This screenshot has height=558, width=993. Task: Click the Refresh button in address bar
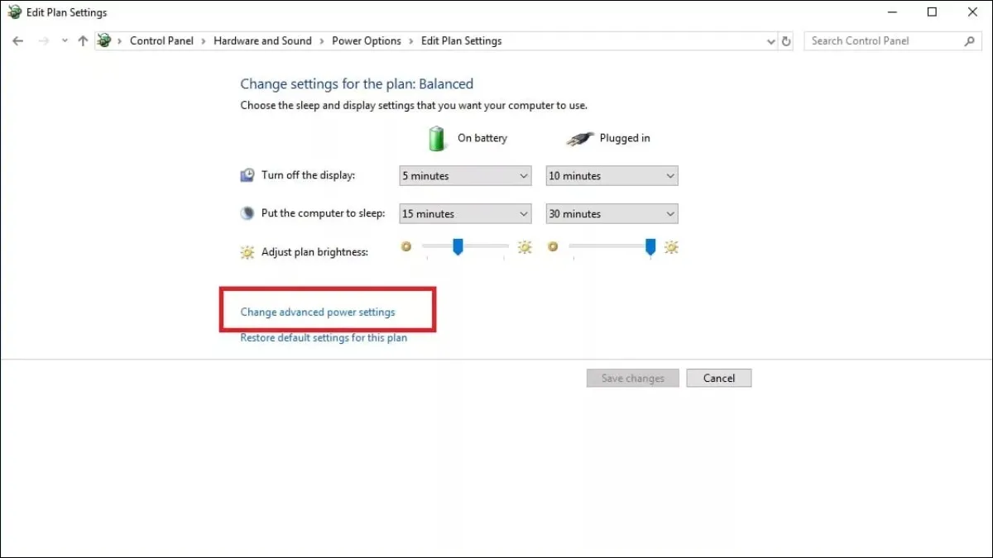[x=786, y=41]
